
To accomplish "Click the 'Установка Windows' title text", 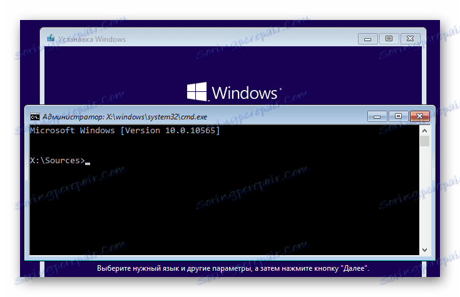I will (x=92, y=39).
